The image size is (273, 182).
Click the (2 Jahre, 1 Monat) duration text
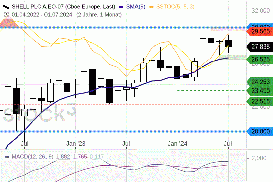[99, 15]
